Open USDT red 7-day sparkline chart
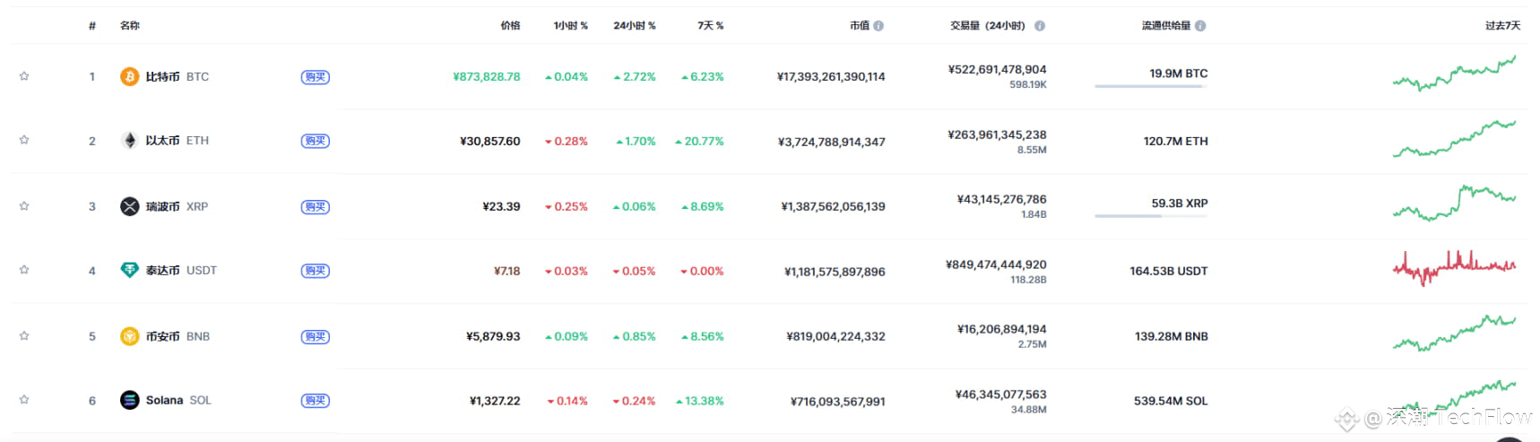This screenshot has width=1540, height=442. 1454,267
